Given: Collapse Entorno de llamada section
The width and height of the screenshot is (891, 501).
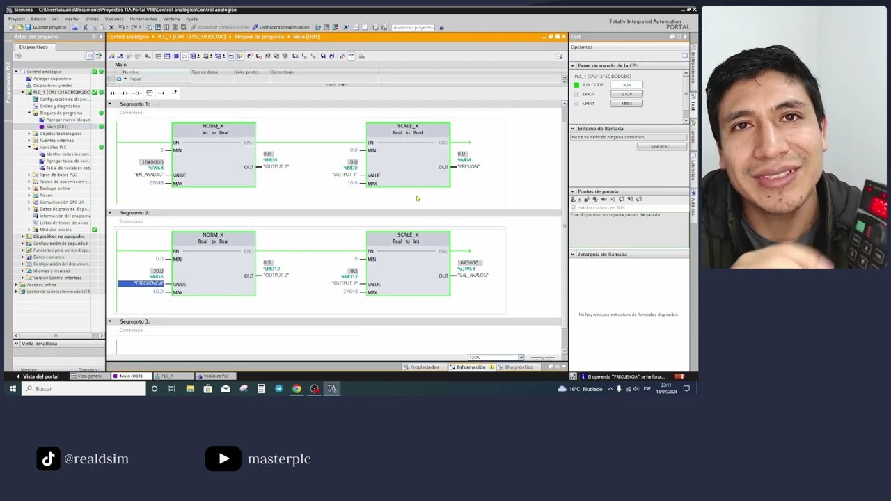Looking at the screenshot, I should point(573,128).
